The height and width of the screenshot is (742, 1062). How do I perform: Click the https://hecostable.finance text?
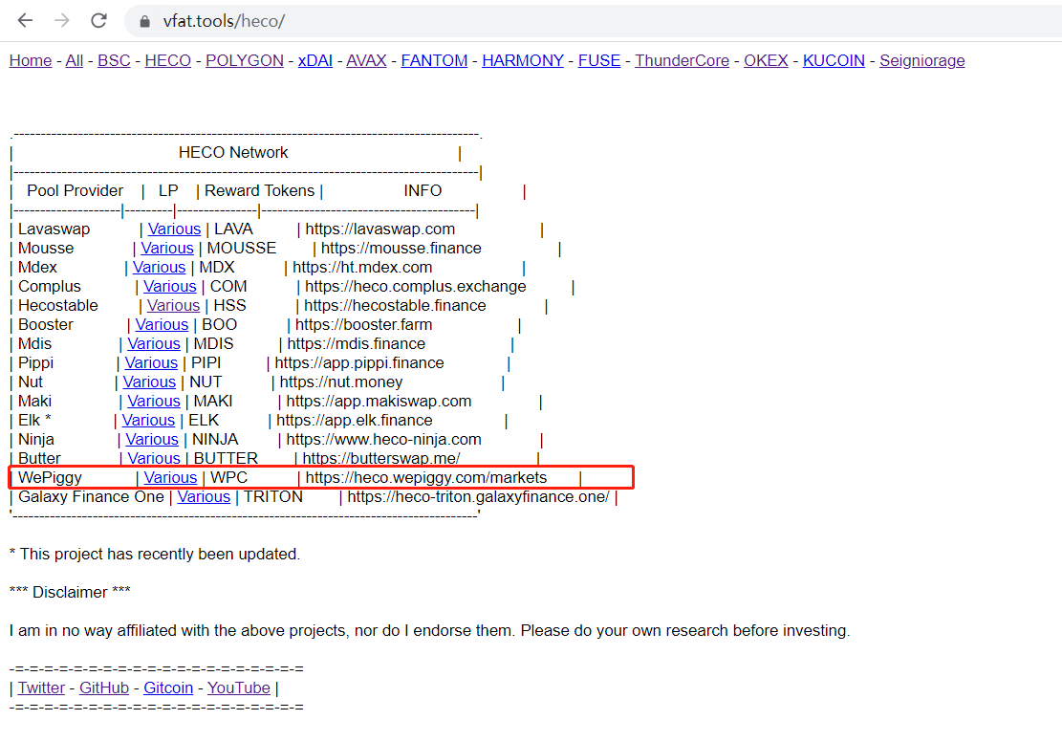[x=395, y=306]
